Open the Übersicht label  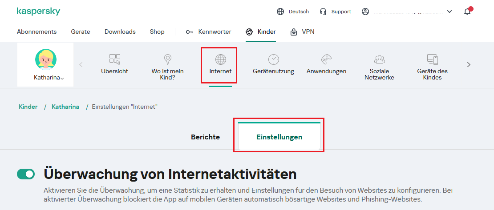click(115, 71)
